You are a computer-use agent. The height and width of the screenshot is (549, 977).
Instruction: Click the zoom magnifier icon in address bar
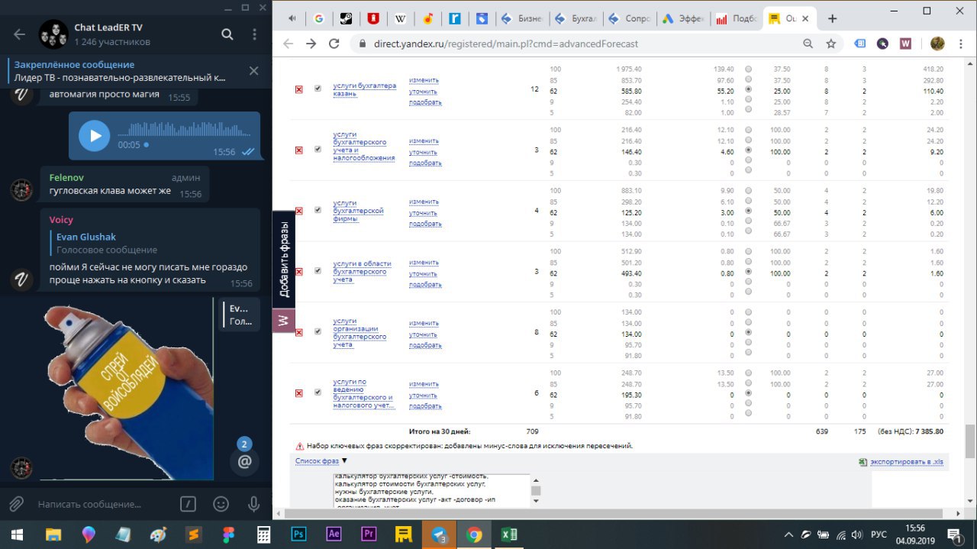pyautogui.click(x=808, y=44)
